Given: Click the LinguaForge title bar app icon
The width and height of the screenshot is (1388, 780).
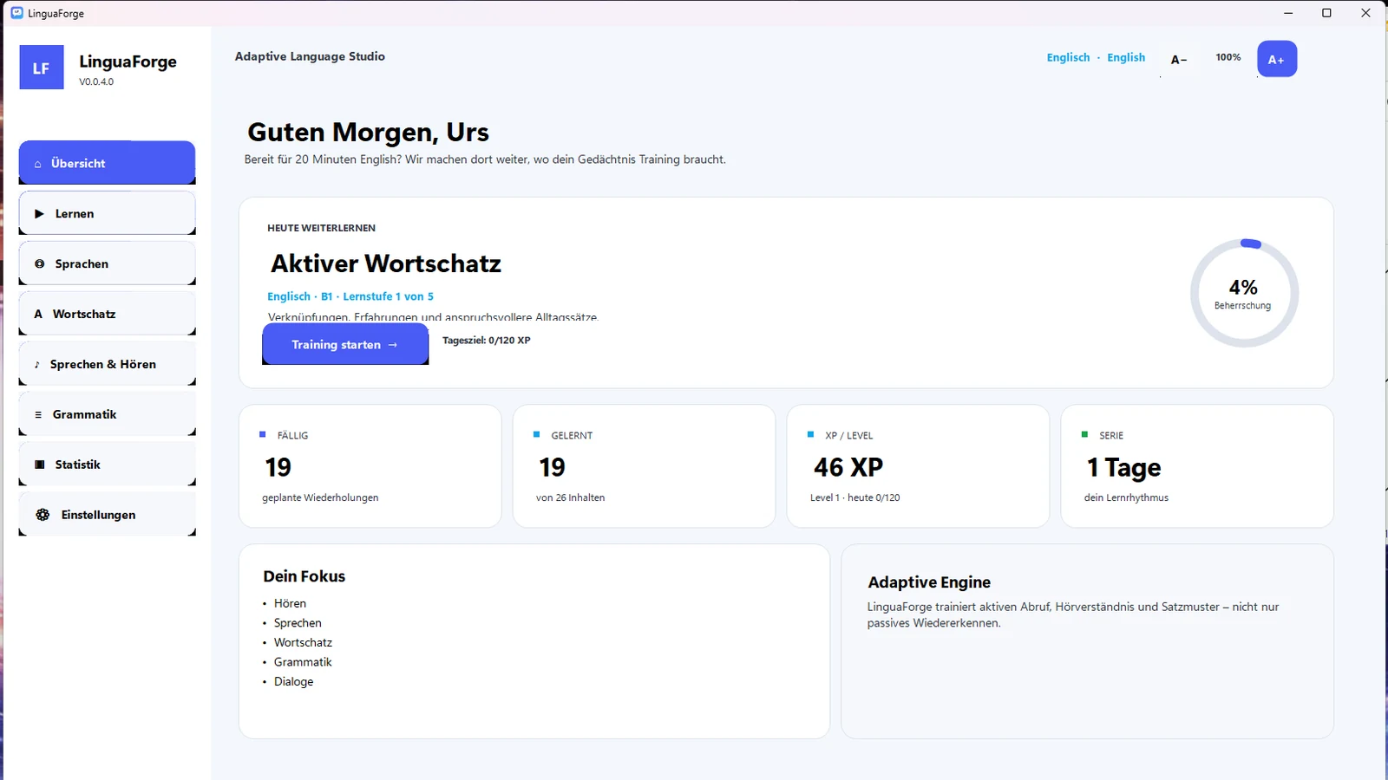Looking at the screenshot, I should point(16,13).
